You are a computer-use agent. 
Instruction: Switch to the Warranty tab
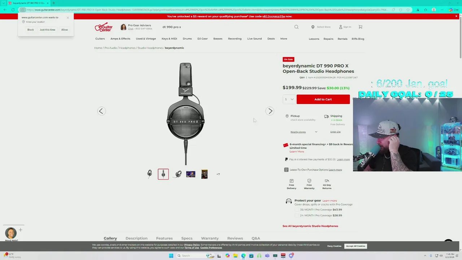(210, 238)
